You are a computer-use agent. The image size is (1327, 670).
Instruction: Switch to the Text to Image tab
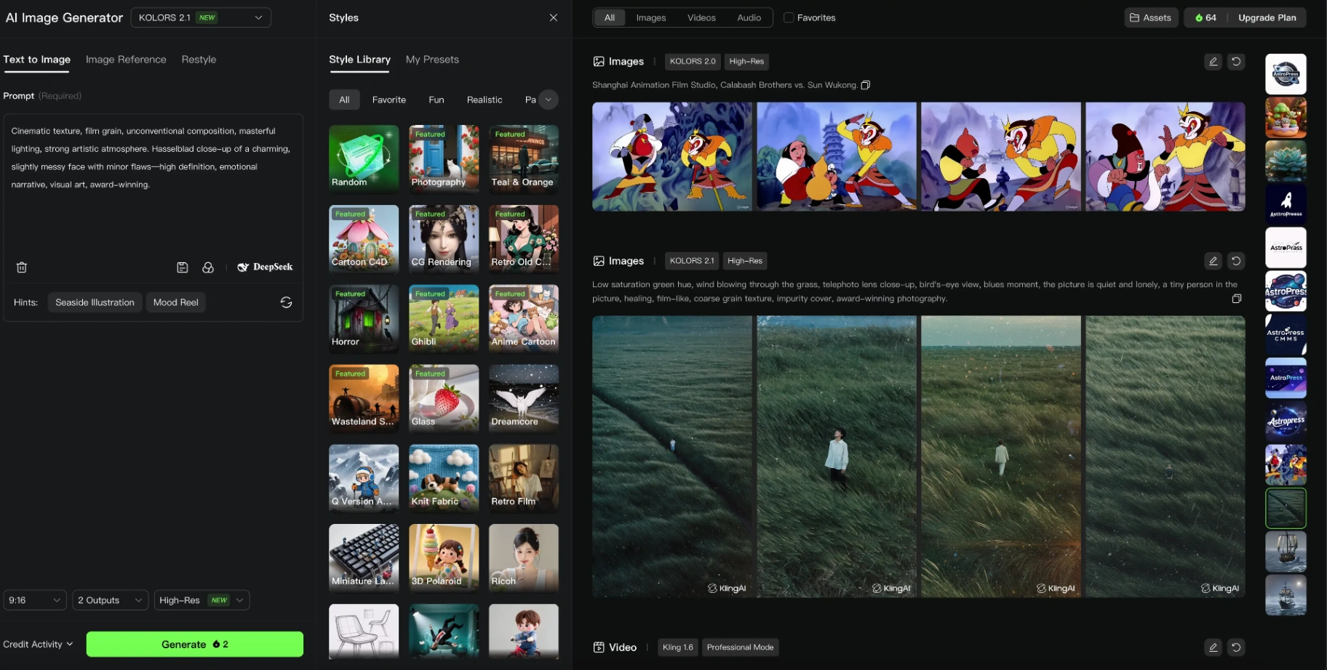click(36, 60)
